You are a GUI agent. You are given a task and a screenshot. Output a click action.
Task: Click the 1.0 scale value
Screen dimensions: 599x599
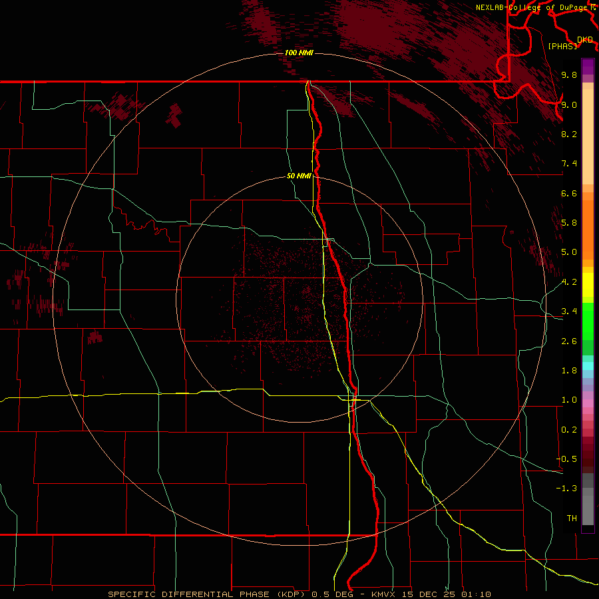click(569, 400)
